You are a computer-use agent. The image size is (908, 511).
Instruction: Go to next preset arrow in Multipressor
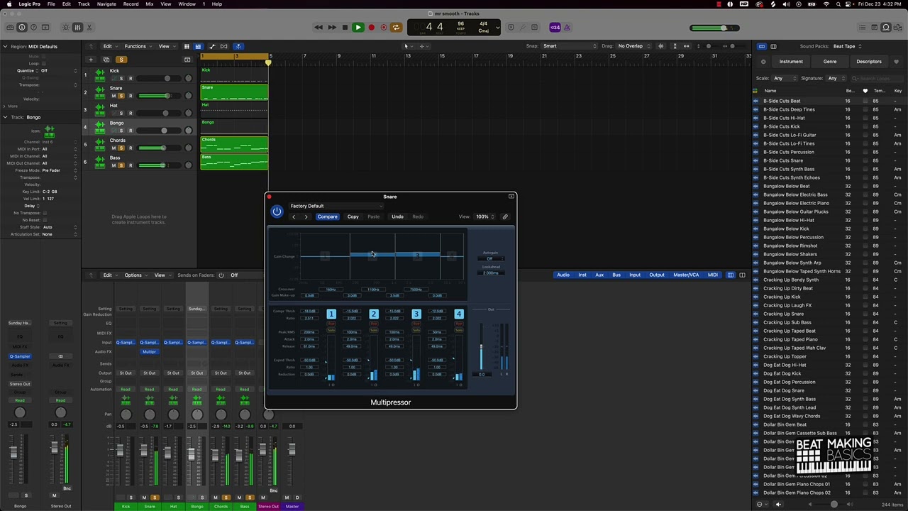306,216
